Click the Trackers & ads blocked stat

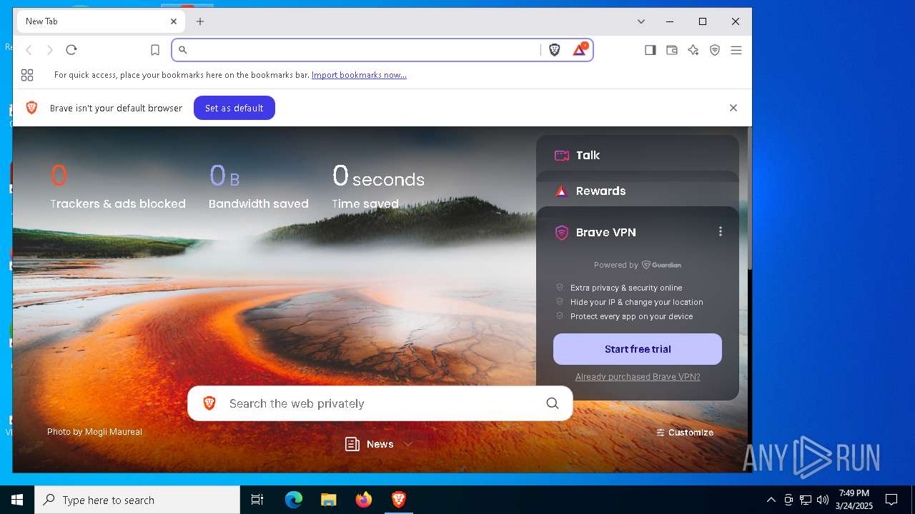pos(117,186)
